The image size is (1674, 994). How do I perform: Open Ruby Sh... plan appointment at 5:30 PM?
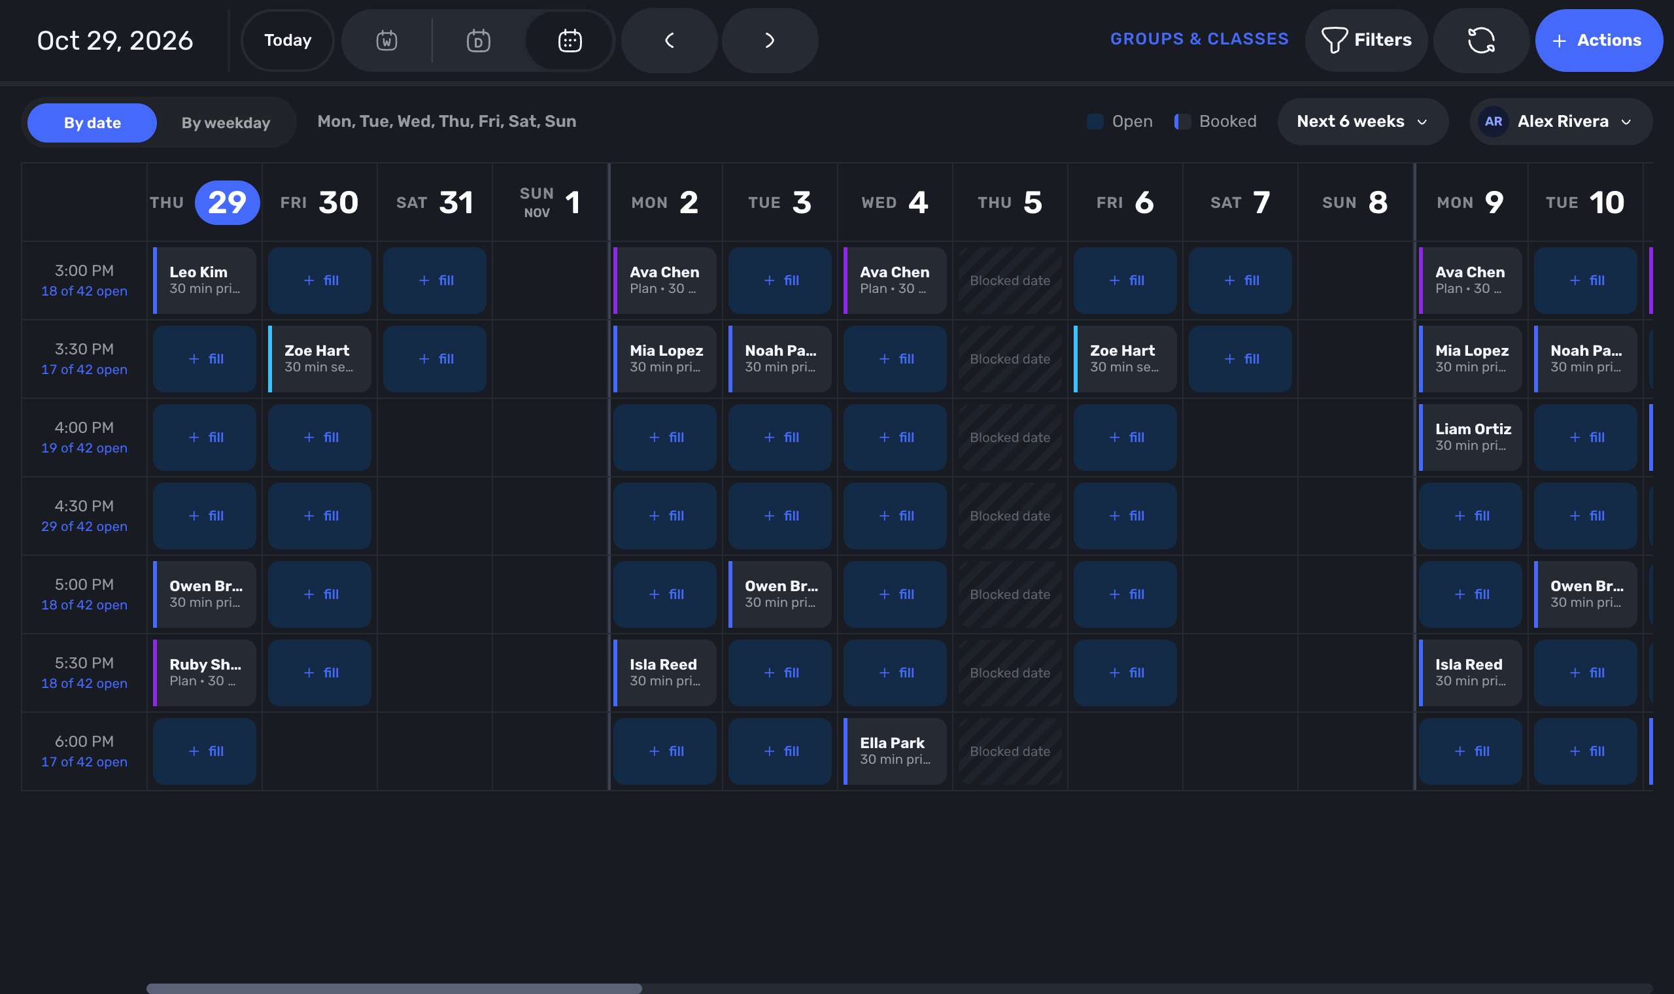(204, 672)
